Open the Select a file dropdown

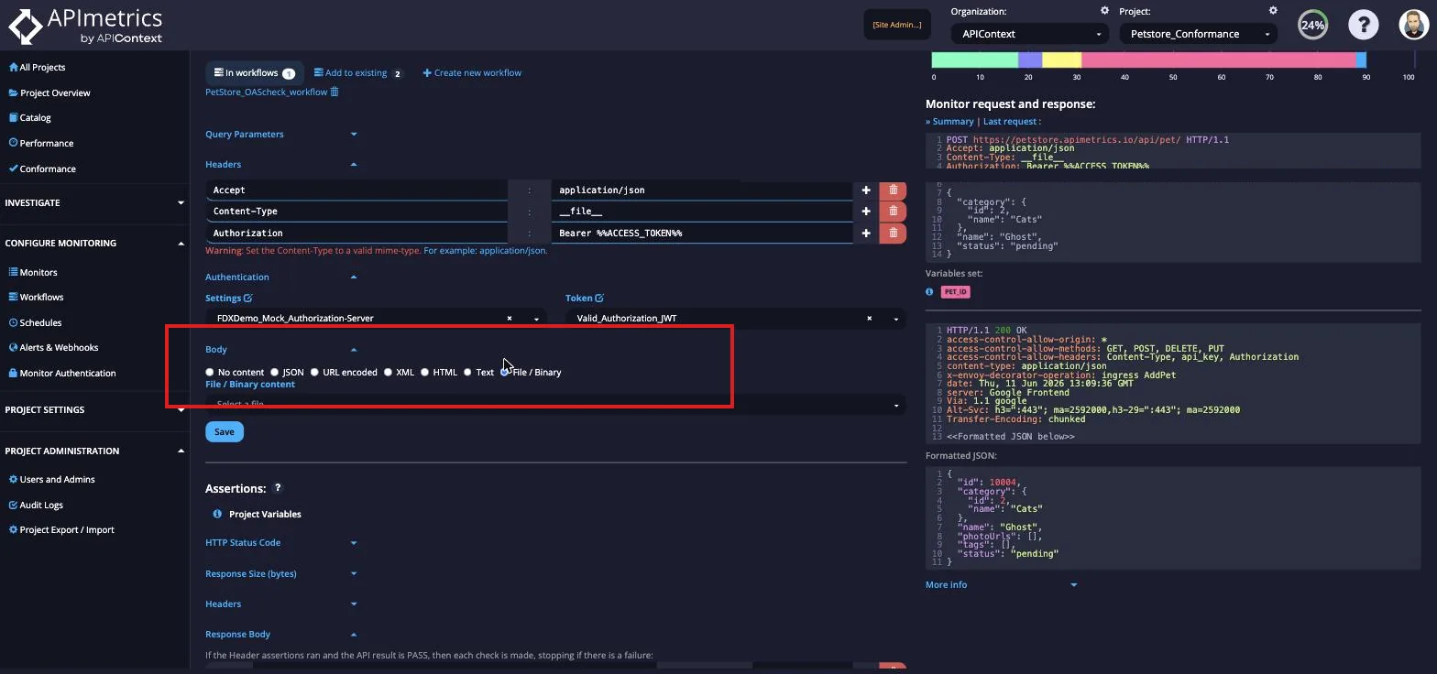[555, 405]
